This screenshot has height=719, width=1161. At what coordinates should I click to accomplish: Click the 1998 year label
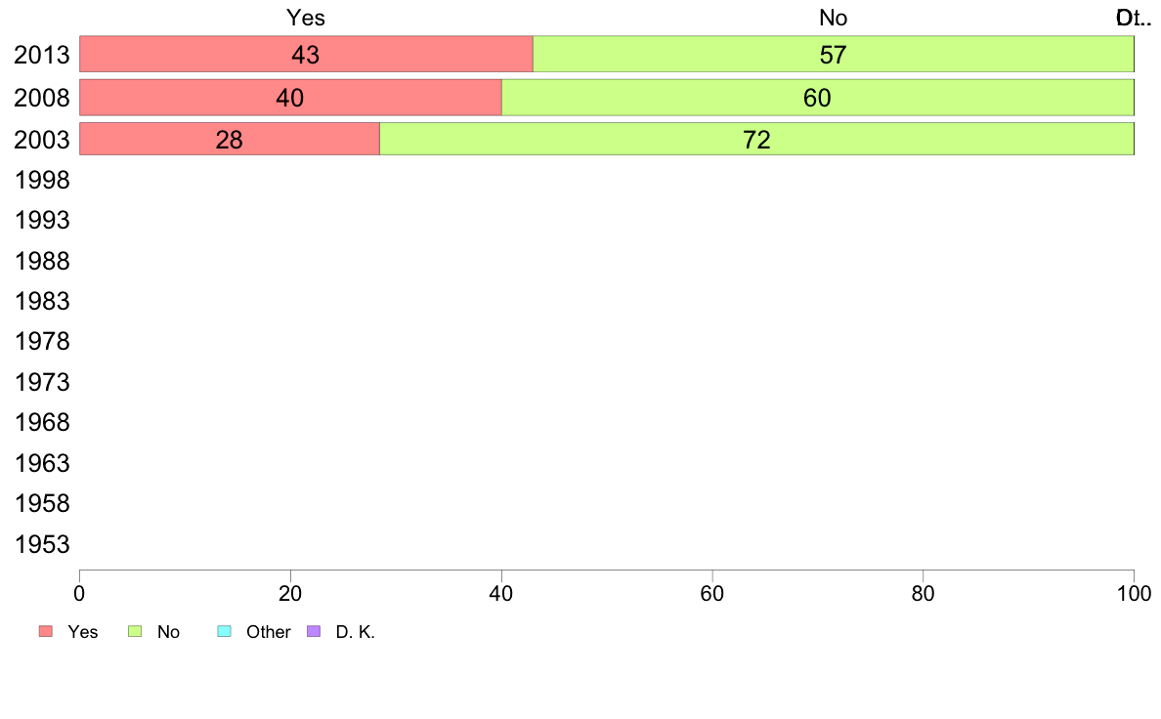[x=42, y=180]
